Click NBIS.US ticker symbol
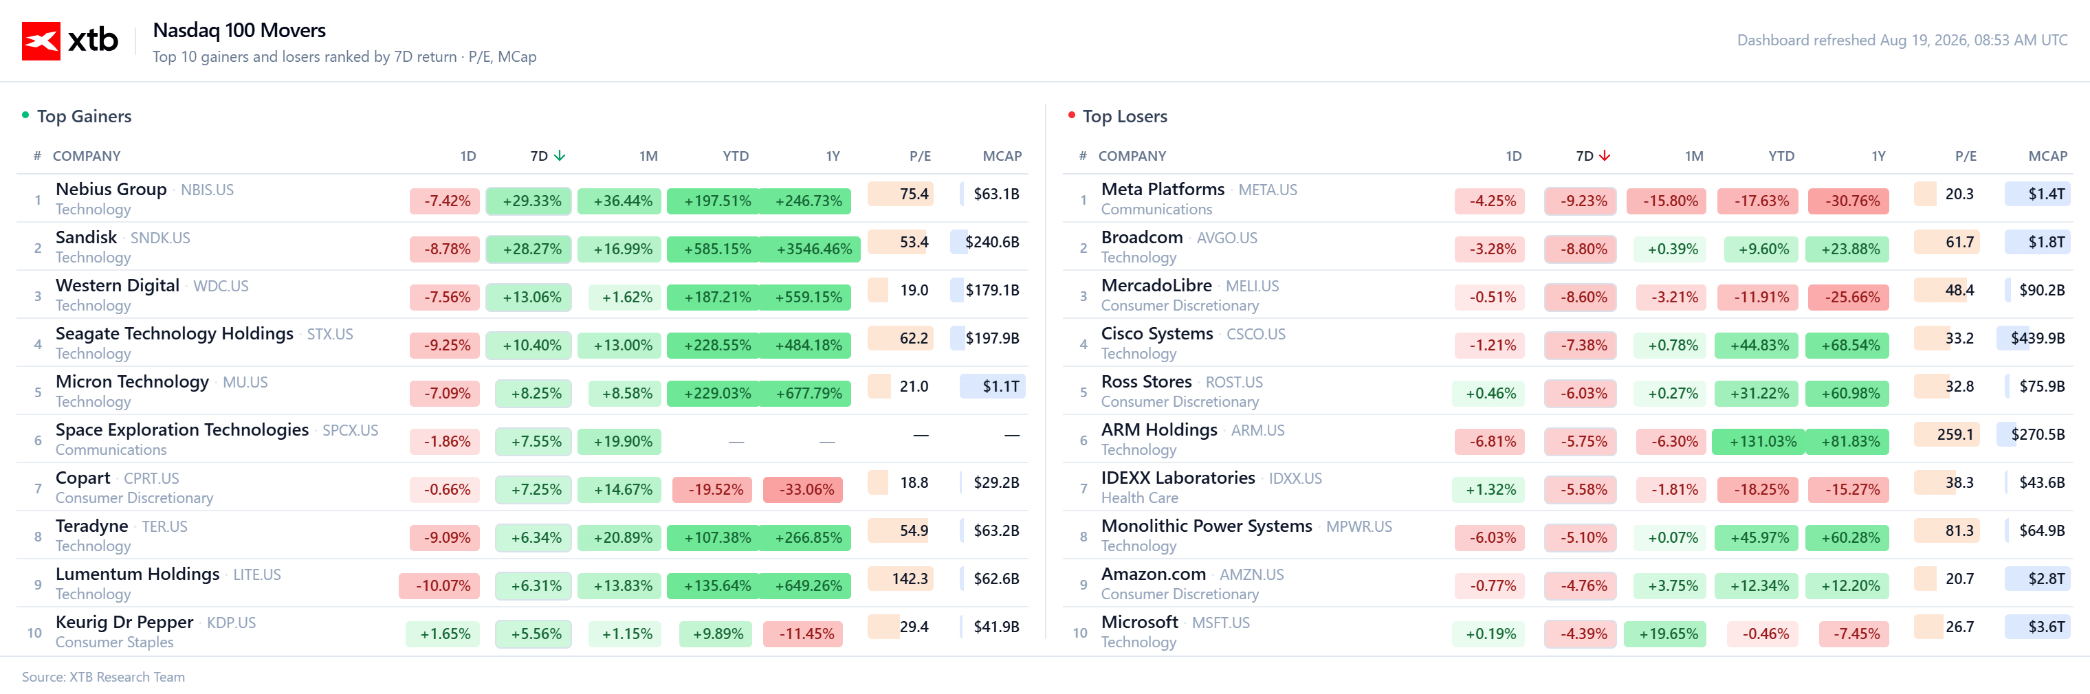2090x694 pixels. pyautogui.click(x=207, y=190)
